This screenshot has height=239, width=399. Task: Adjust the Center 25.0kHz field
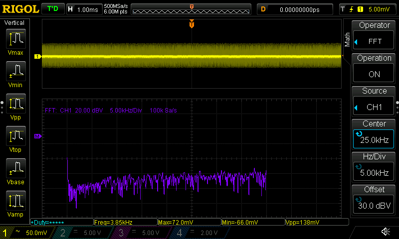(x=374, y=139)
